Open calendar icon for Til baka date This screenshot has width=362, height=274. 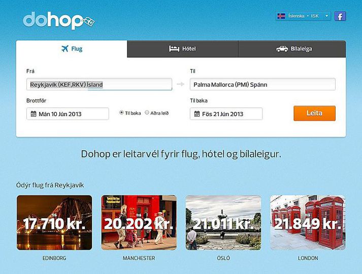click(x=196, y=114)
